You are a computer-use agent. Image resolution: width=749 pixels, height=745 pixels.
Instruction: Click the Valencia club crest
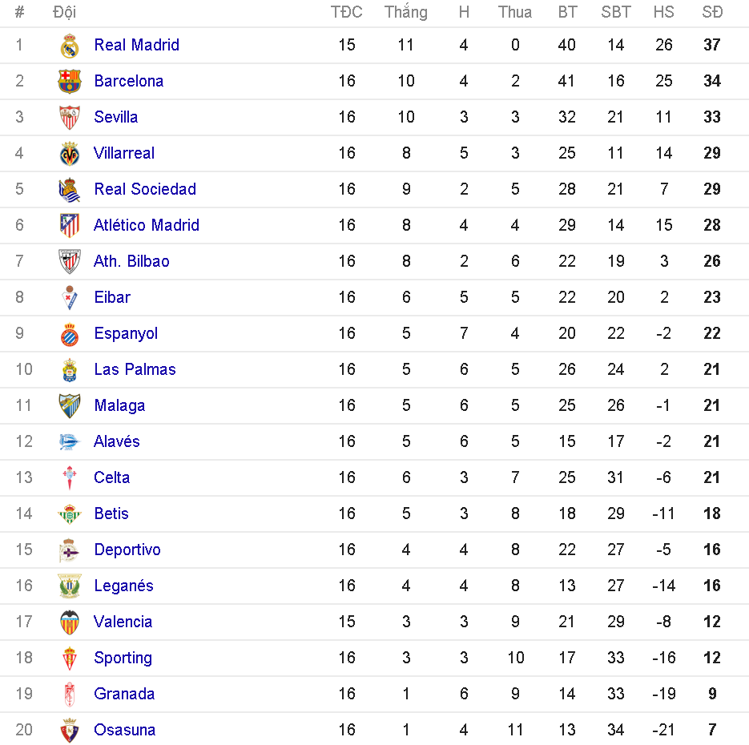pos(70,622)
